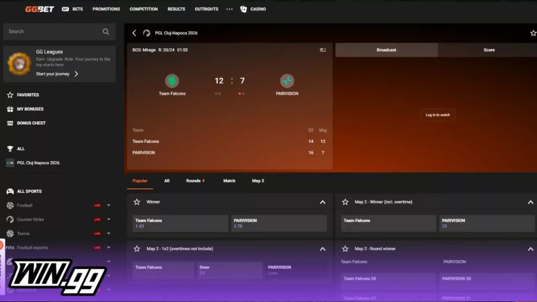This screenshot has width=537, height=302.
Task: Bet on Team Falcons 1.43 in Winner
Action: click(180, 223)
